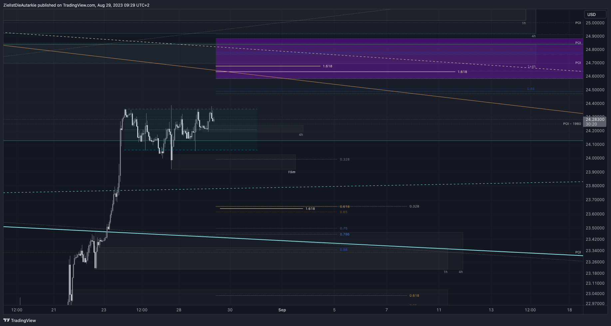Select the 0.75 Fibonacci level label
Viewport: 611px width, 326px height.
click(344, 228)
